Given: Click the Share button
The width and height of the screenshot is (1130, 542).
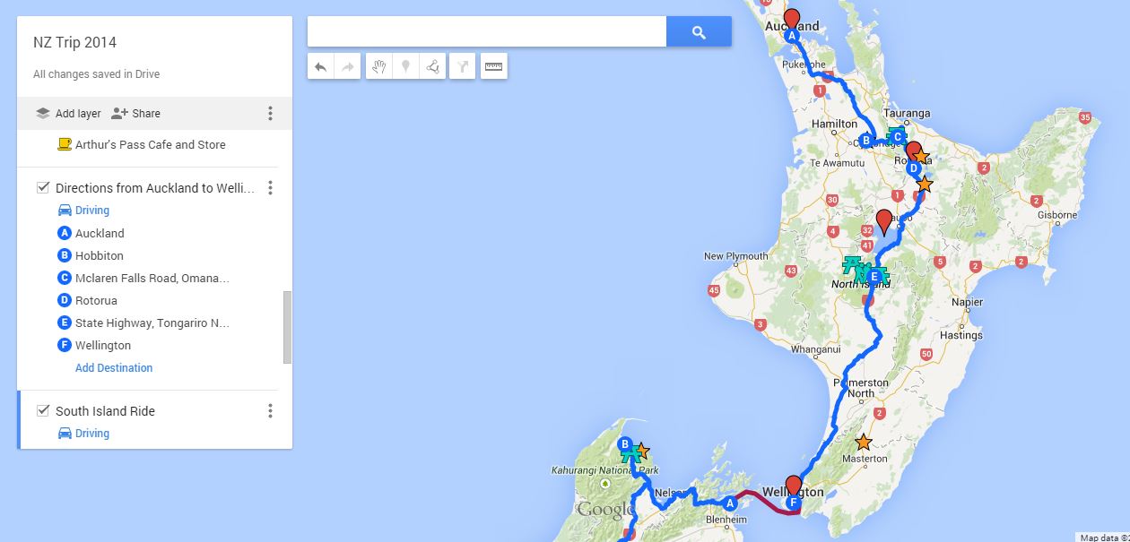Looking at the screenshot, I should pyautogui.click(x=135, y=113).
